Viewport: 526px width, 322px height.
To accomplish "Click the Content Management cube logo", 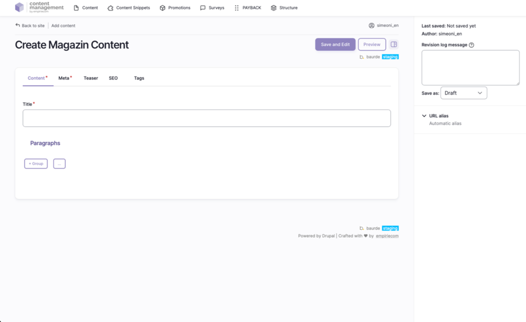I will [x=20, y=8].
